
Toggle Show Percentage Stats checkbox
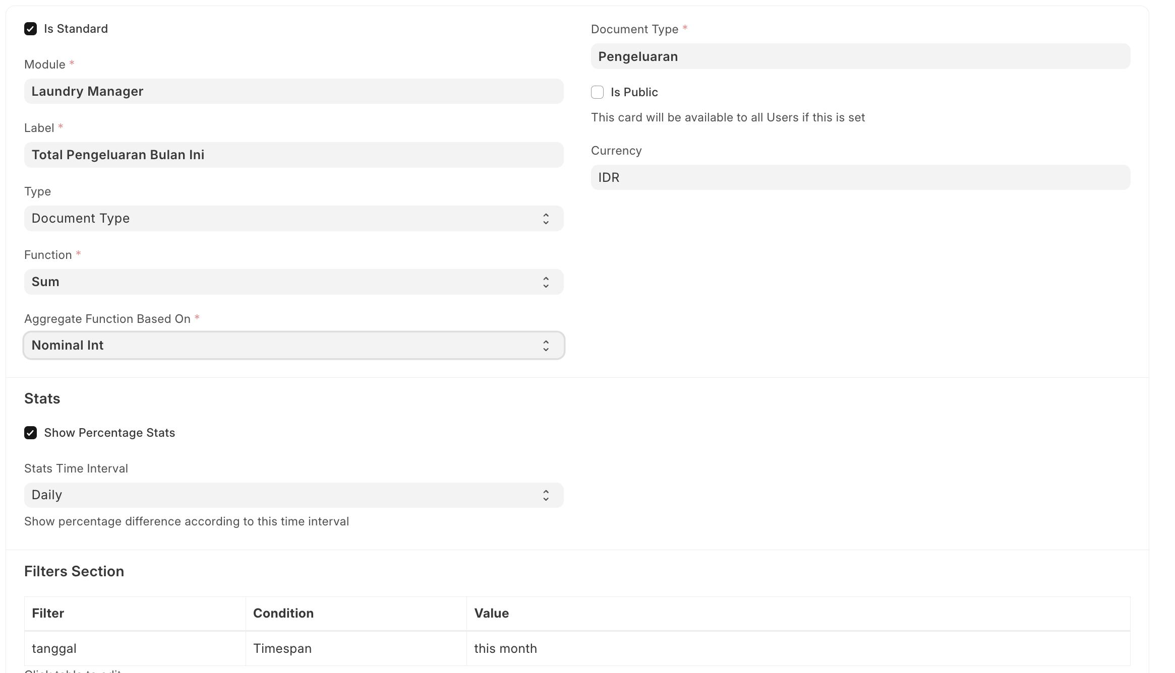31,433
